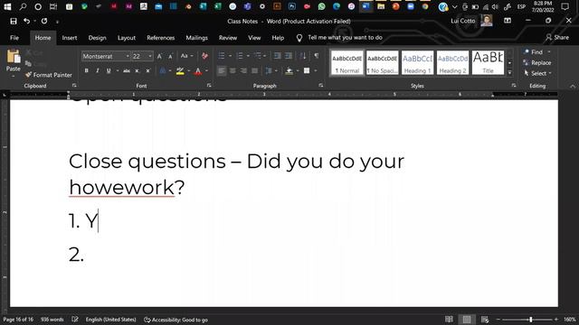Toggle Bold formatting
The width and height of the screenshot is (579, 325).
tap(87, 70)
